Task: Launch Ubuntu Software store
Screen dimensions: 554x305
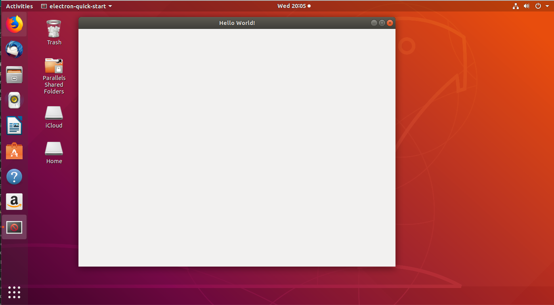Action: tap(14, 151)
